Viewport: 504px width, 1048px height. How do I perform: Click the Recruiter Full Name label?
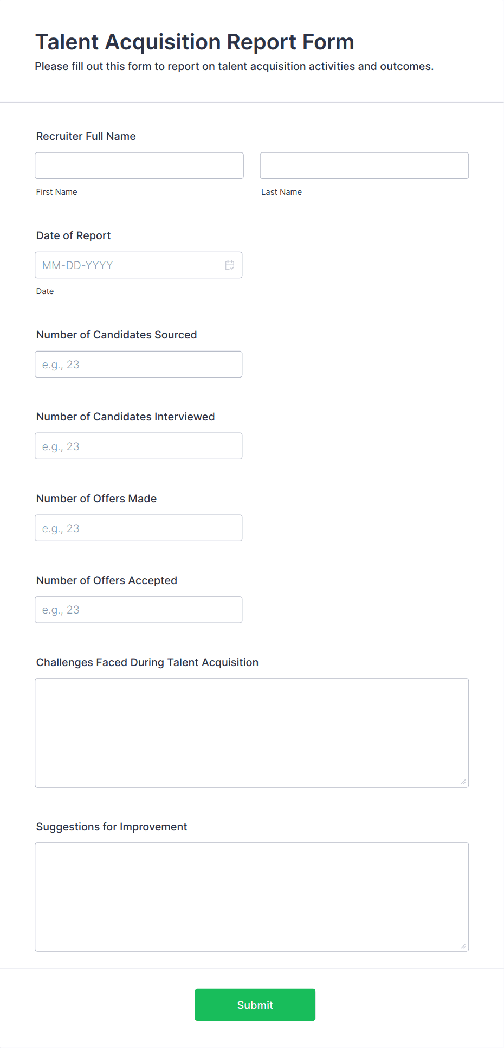(x=85, y=136)
